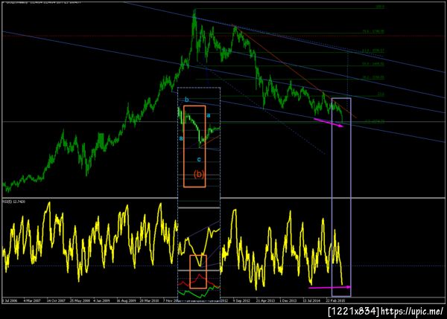
Task: Click the cyan 'c' wave label
Action: 199,159
